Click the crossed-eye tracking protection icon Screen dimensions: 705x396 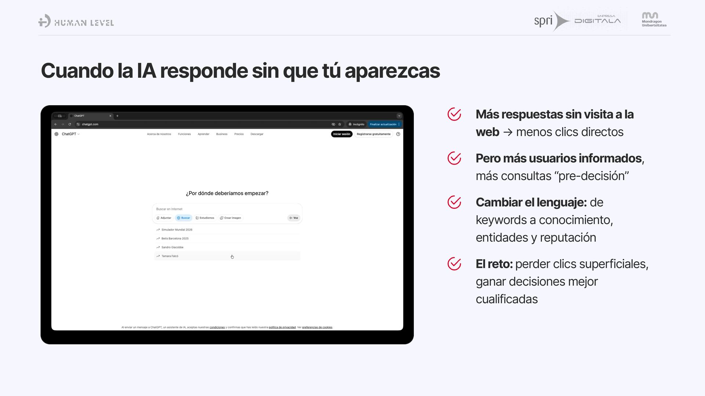coord(333,124)
